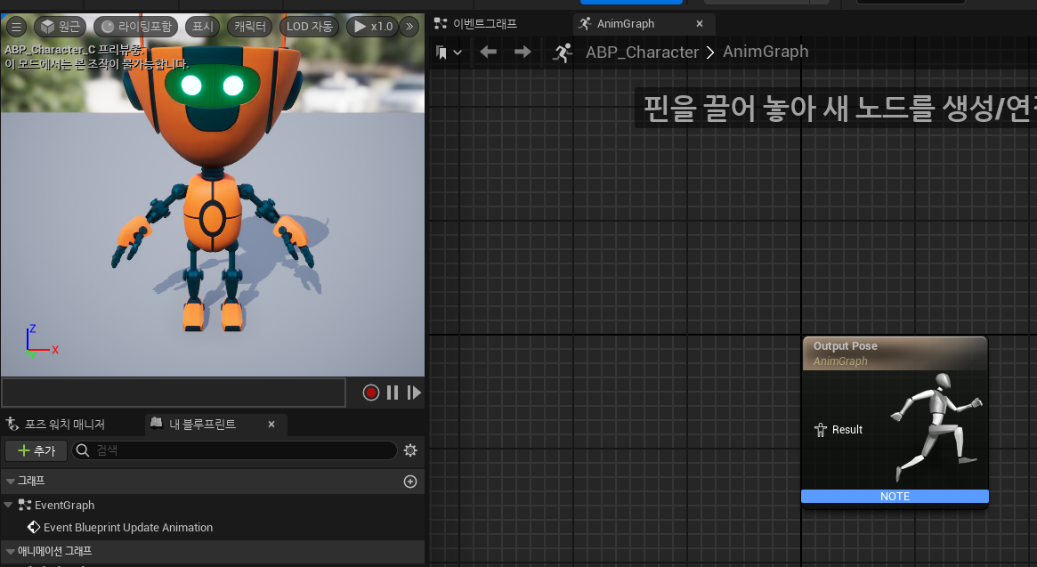Click the green 추가 add button
This screenshot has width=1037, height=567.
(36, 450)
